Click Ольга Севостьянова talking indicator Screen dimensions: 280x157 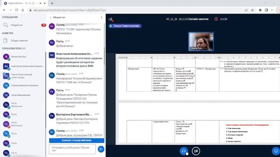pos(125,26)
